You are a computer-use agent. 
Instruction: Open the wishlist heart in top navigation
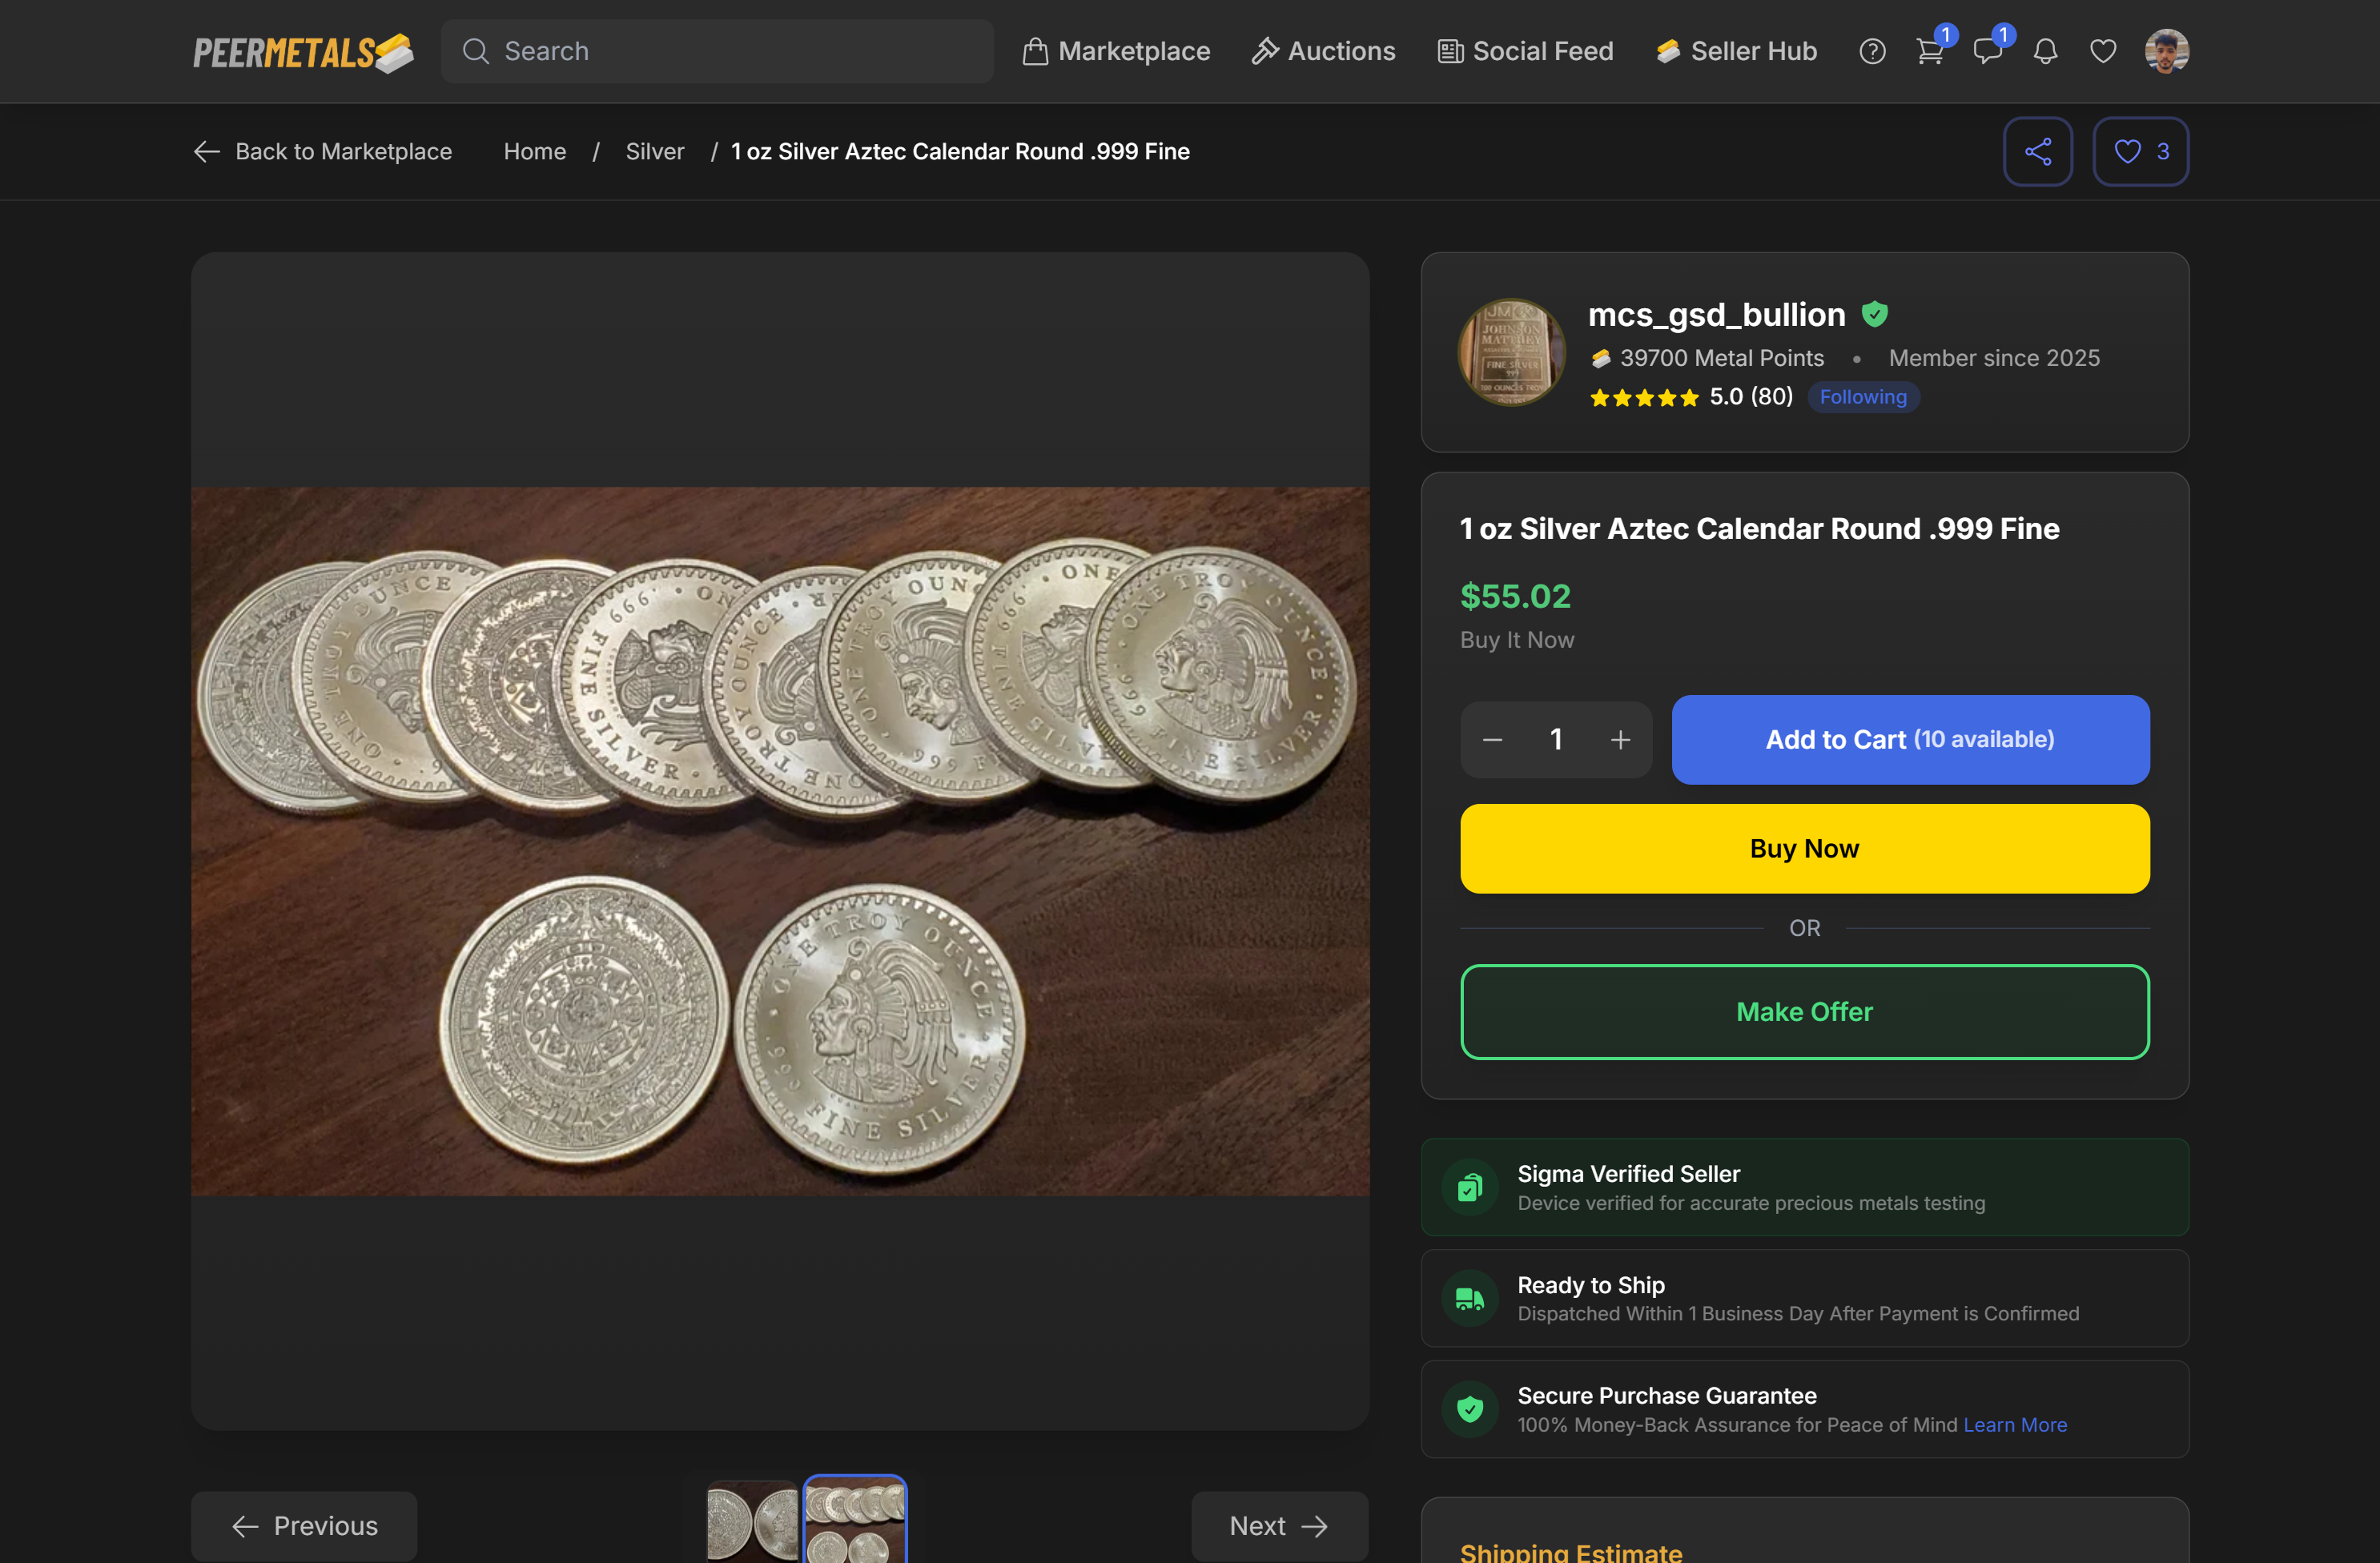tap(2103, 51)
